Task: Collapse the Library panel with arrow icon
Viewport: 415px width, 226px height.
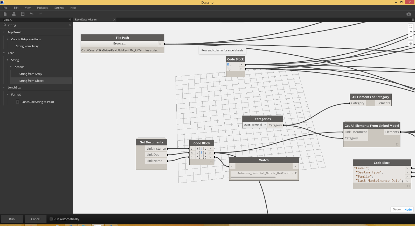Action: coord(70,20)
